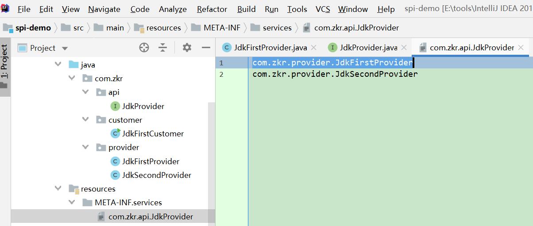Screen dimensions: 533x226
Task: Collapse the META-INF.services node
Action: pos(72,202)
